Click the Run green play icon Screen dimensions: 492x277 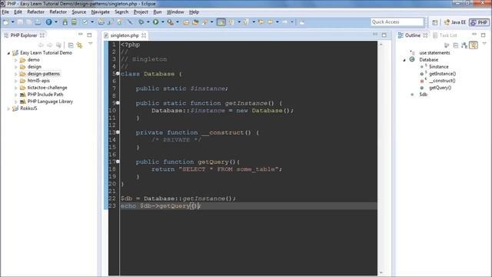click(155, 22)
